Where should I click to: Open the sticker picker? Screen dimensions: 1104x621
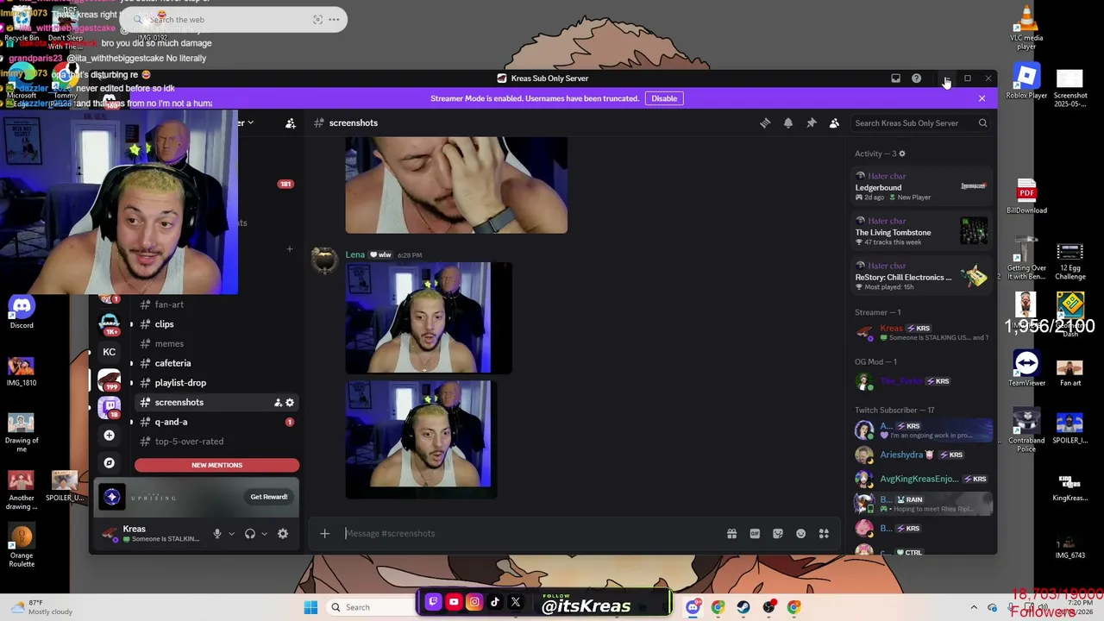pyautogui.click(x=778, y=533)
